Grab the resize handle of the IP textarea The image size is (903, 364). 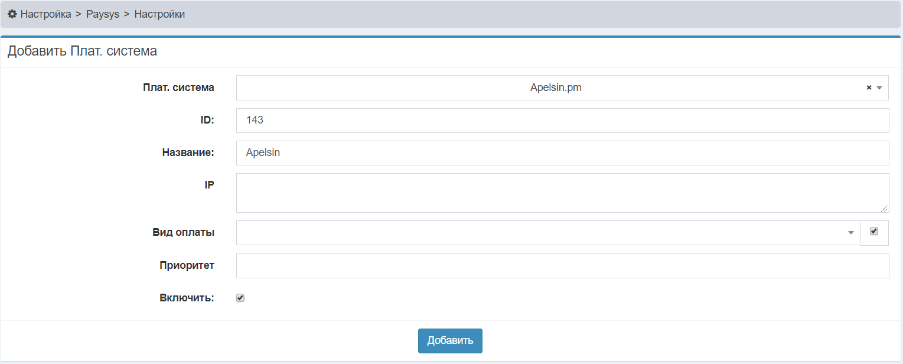click(884, 208)
